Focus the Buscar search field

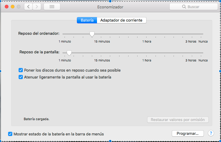click(x=193, y=7)
